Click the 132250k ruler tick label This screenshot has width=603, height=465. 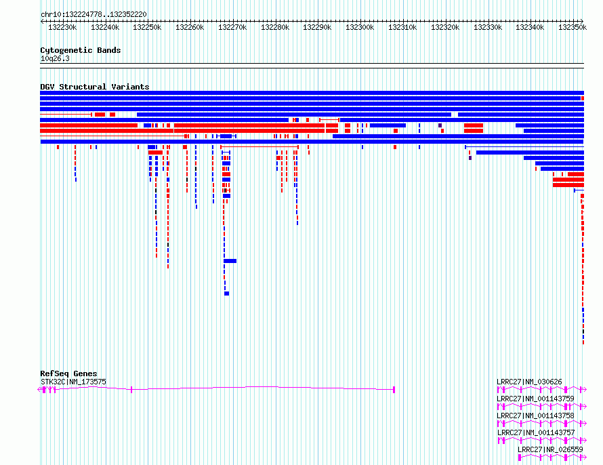click(x=147, y=27)
